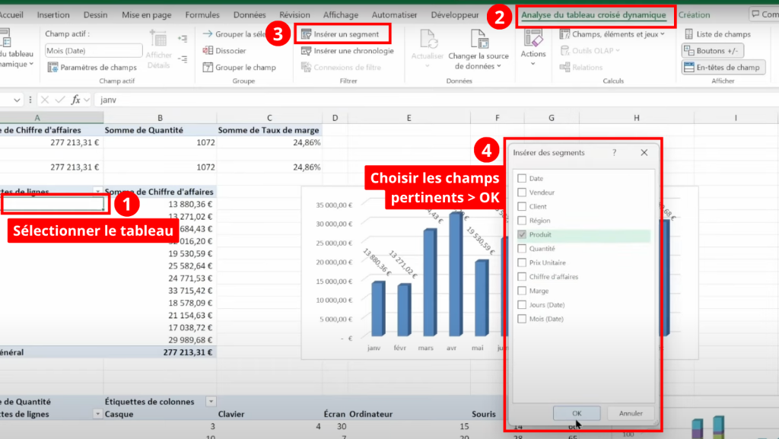This screenshot has width=779, height=439.
Task: Check the Région field checkbox
Action: pos(522,221)
